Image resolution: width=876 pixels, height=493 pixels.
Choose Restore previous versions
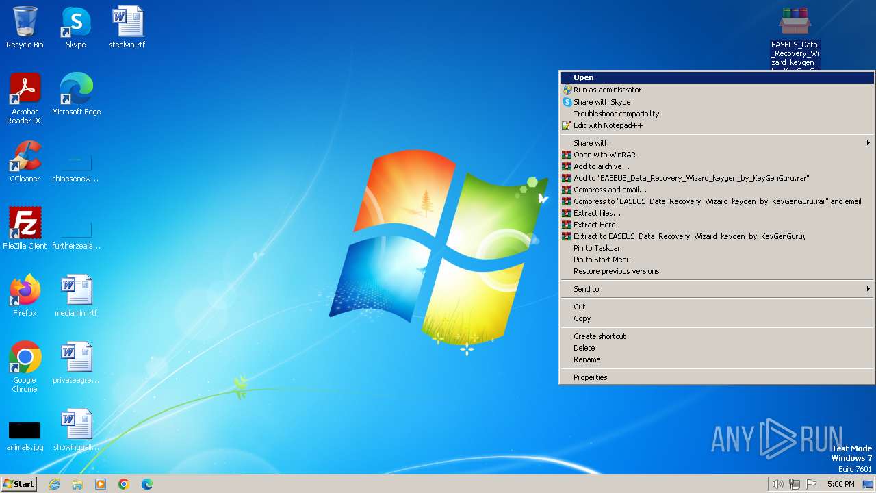pyautogui.click(x=717, y=271)
